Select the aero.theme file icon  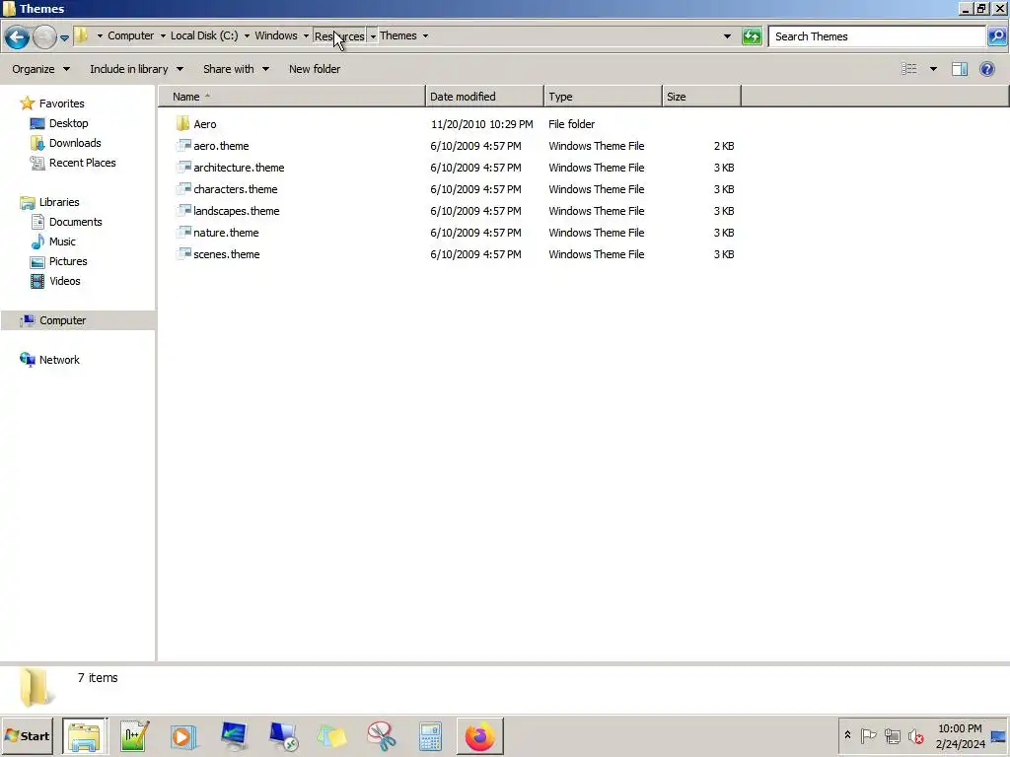(x=183, y=146)
